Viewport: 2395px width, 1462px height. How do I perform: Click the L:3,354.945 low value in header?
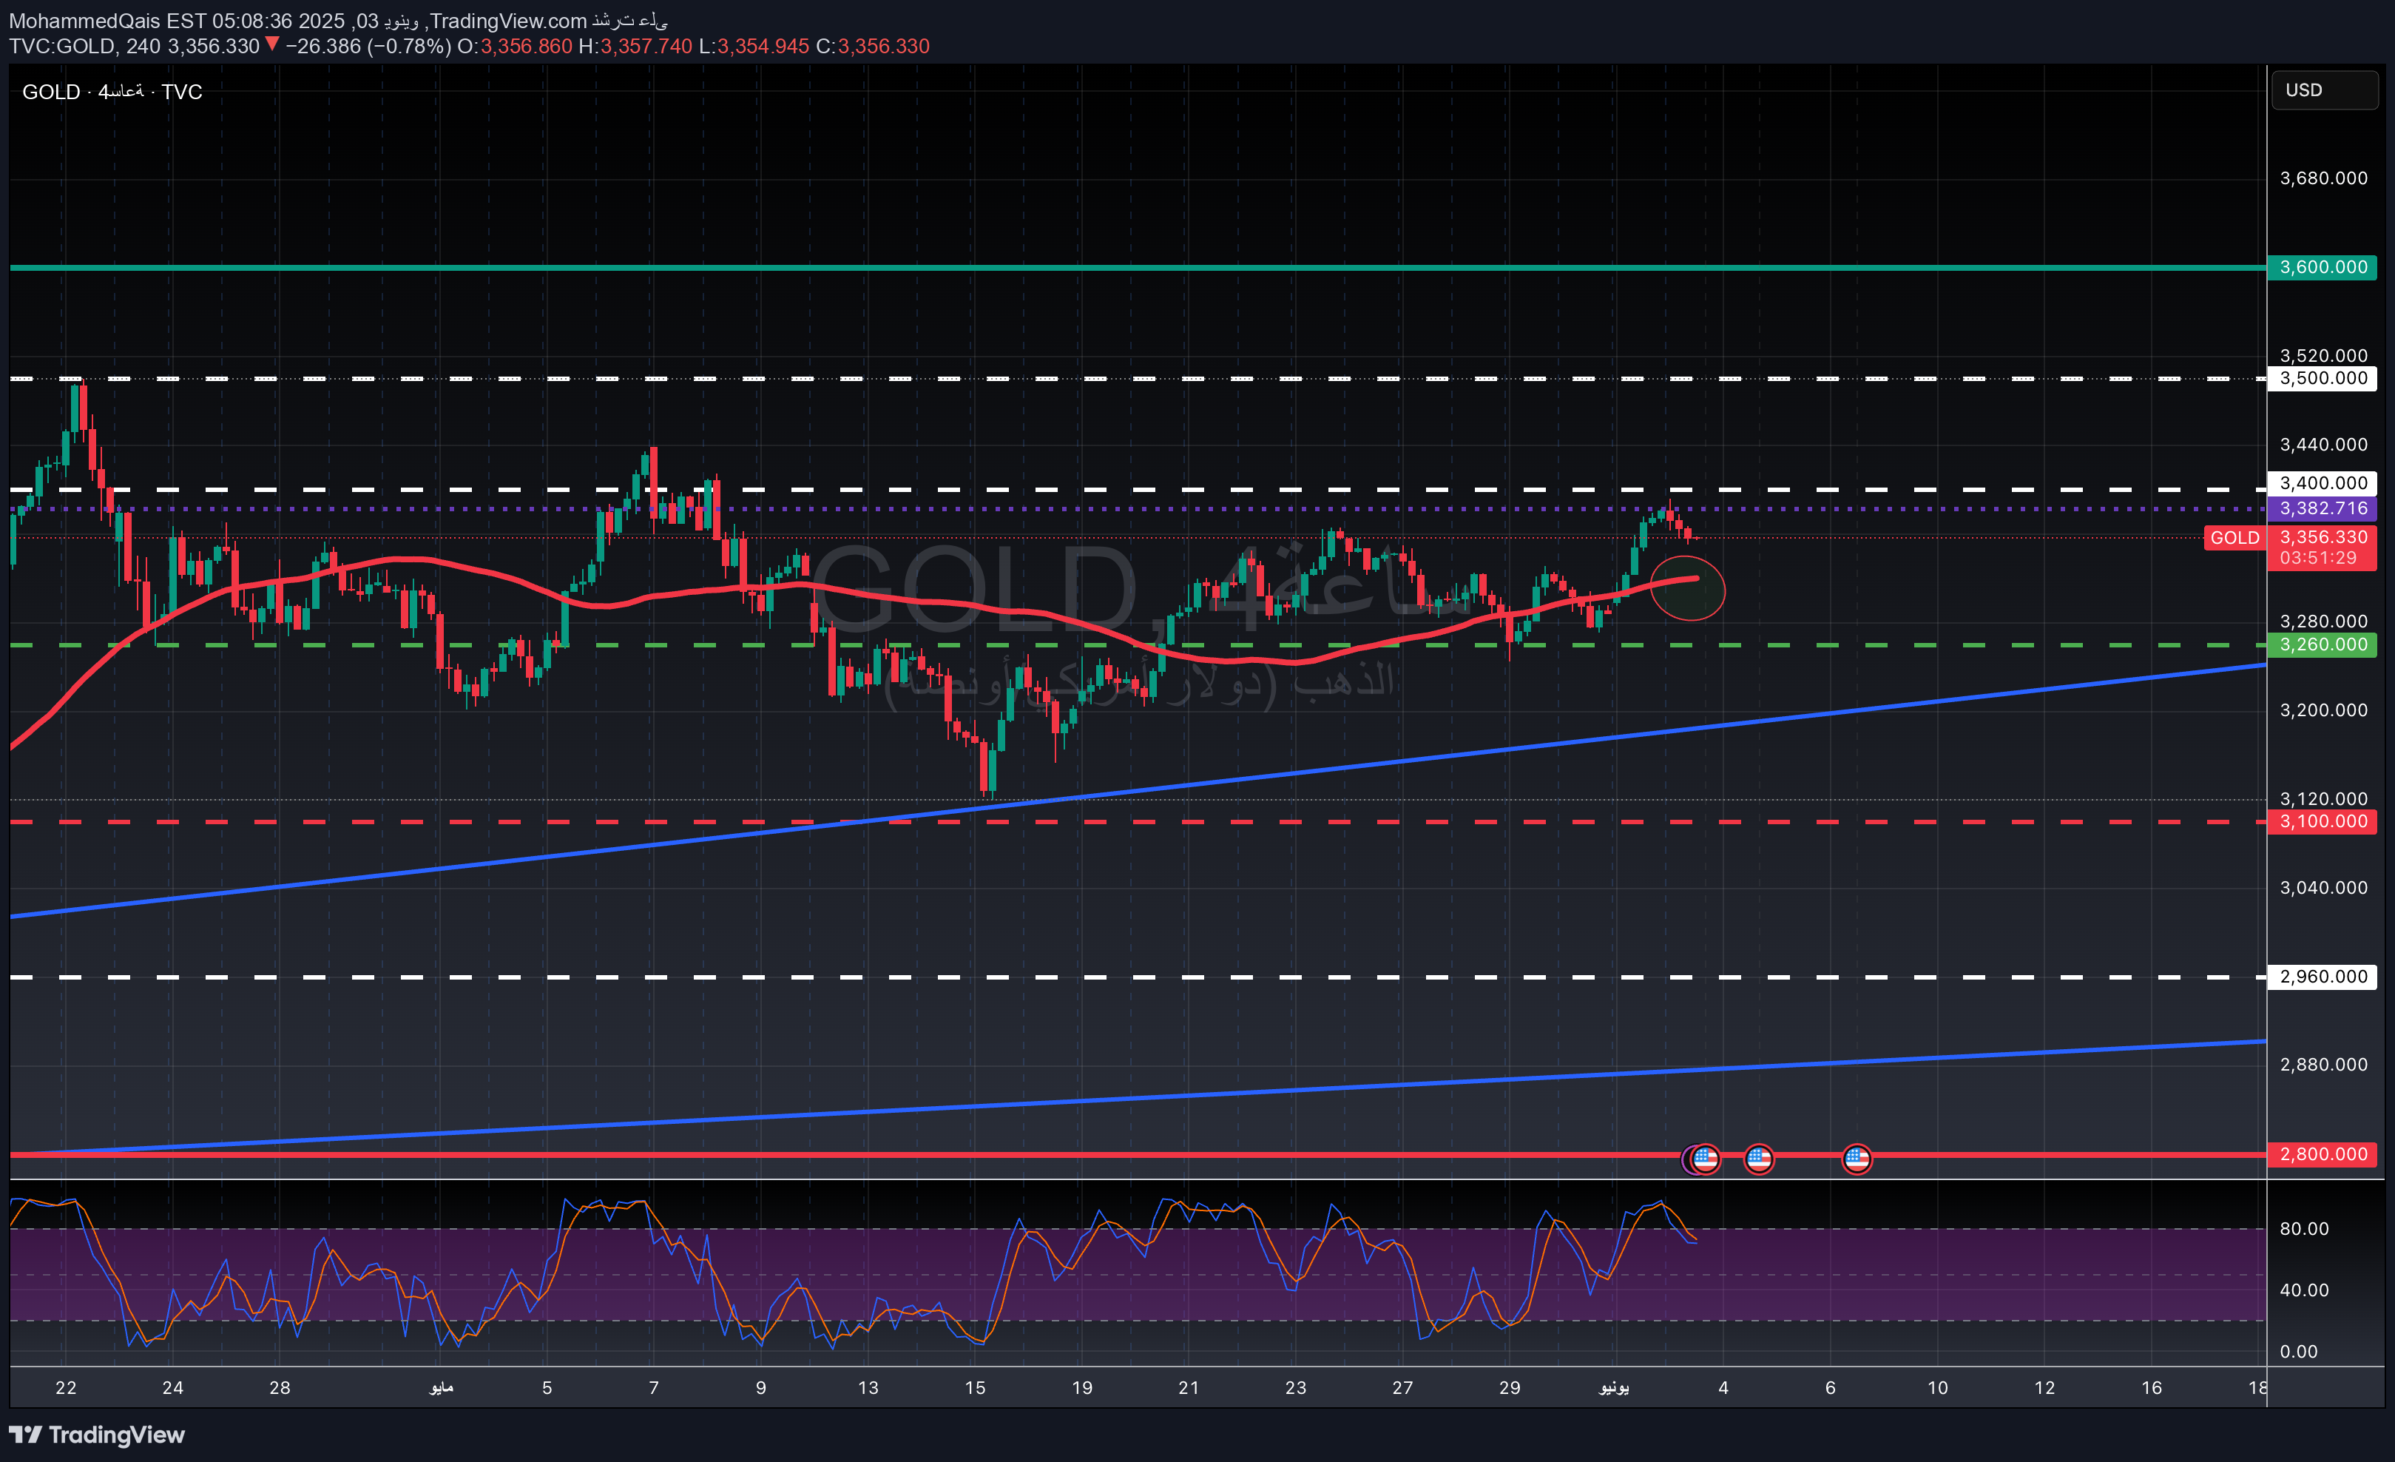[x=753, y=47]
